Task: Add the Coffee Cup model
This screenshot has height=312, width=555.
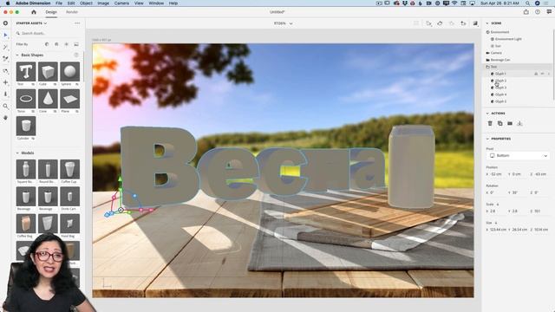Action: click(69, 169)
